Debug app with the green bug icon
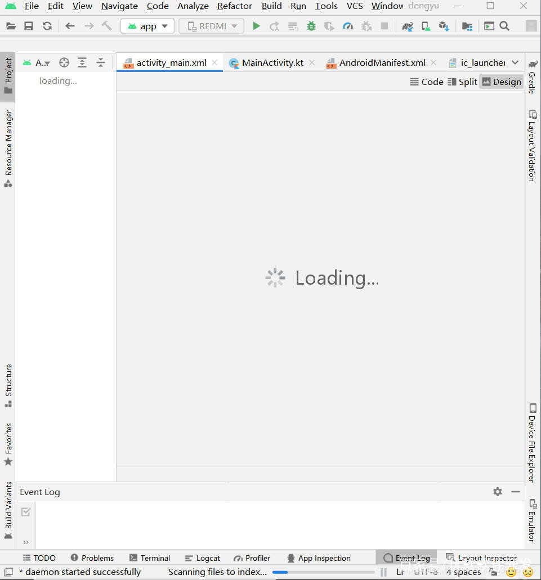This screenshot has height=580, width=541. point(311,26)
